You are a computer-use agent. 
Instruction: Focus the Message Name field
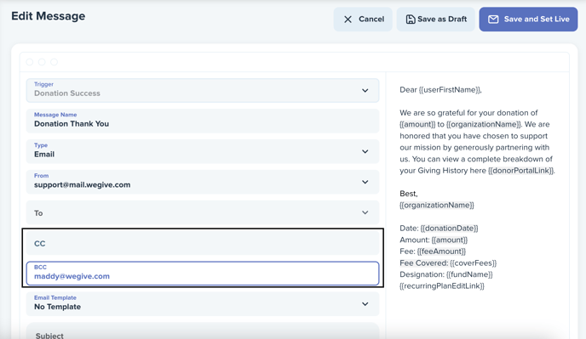pyautogui.click(x=203, y=121)
